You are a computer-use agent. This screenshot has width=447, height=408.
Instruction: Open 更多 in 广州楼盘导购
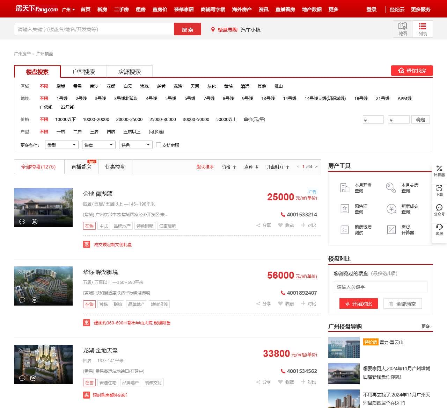(426, 327)
